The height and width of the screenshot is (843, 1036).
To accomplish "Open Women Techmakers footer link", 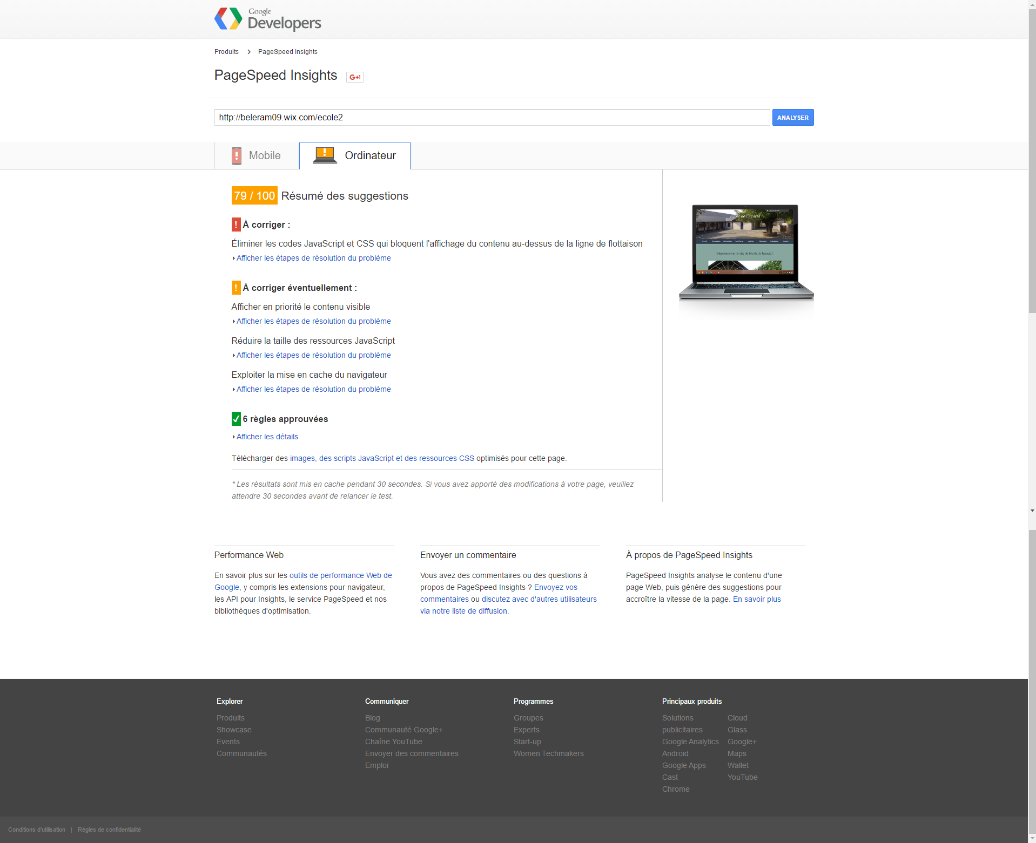I will [x=549, y=753].
